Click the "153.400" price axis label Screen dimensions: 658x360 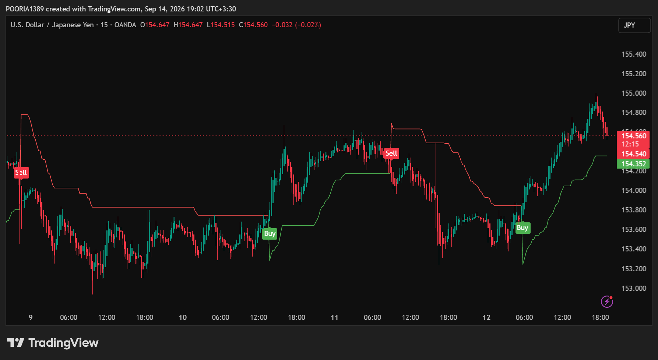[x=634, y=249]
